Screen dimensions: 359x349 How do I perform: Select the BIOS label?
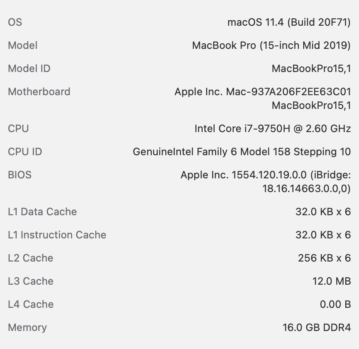pyautogui.click(x=20, y=175)
